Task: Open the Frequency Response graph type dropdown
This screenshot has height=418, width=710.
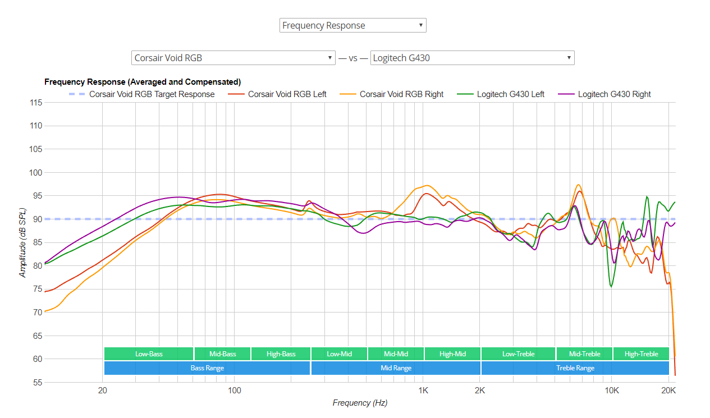Action: tap(352, 25)
